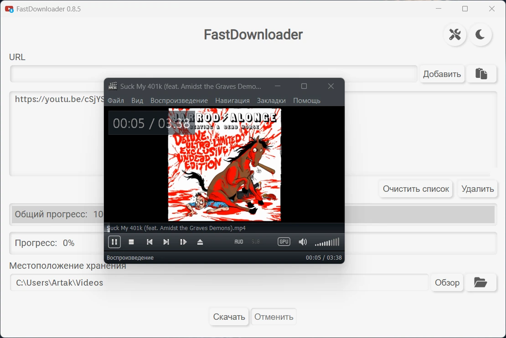
Task: Select audio track AUD icon
Action: (239, 242)
